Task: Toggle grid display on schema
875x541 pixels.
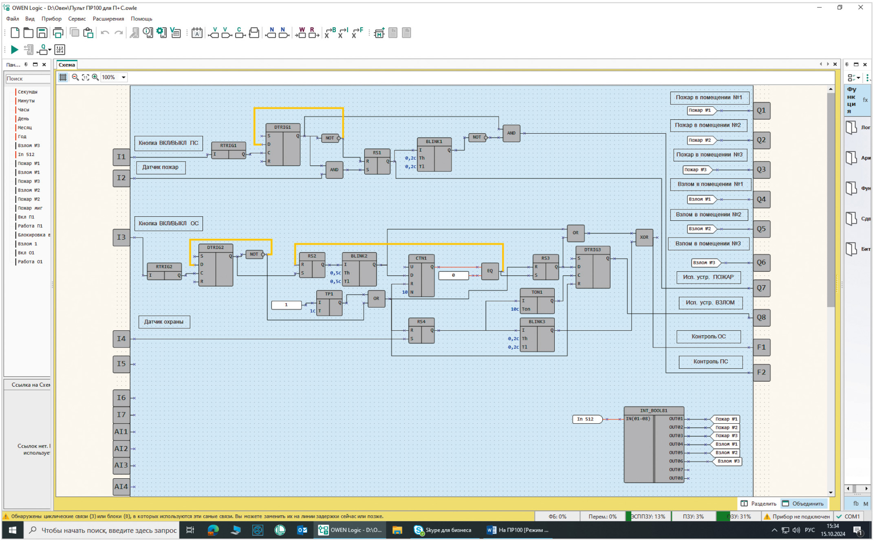Action: coord(63,77)
